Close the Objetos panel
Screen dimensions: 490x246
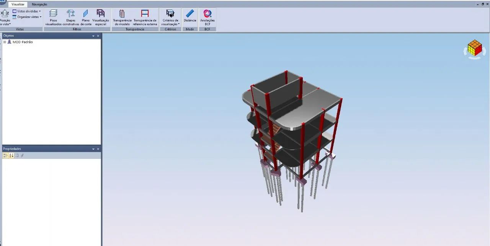(98, 36)
